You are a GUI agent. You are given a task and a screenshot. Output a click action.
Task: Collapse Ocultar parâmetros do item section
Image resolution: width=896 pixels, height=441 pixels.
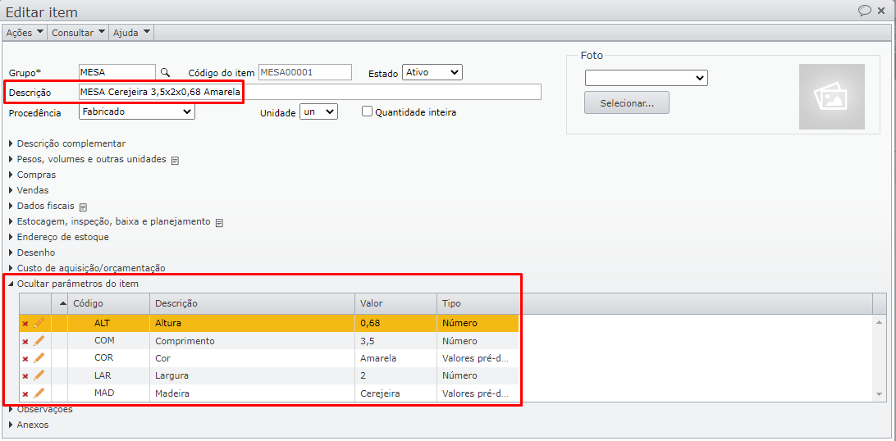point(73,283)
